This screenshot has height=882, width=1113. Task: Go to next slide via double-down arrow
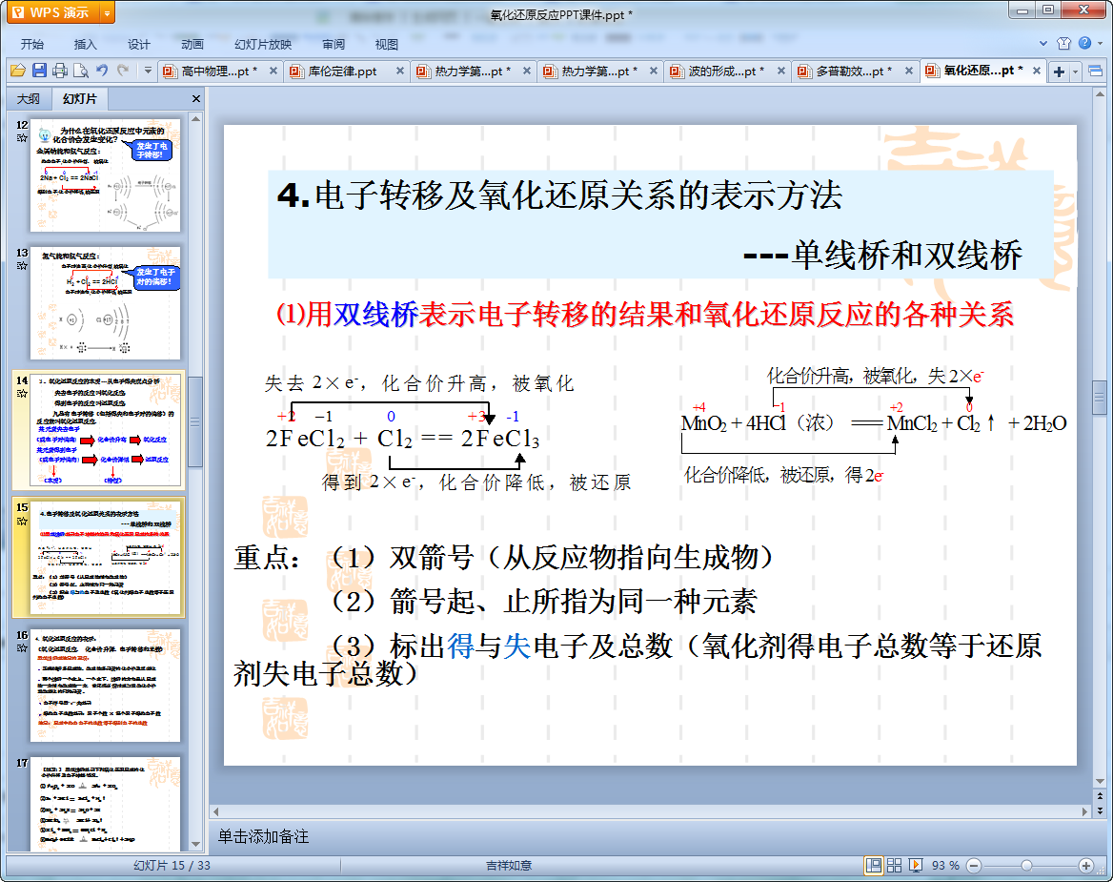coord(1100,810)
